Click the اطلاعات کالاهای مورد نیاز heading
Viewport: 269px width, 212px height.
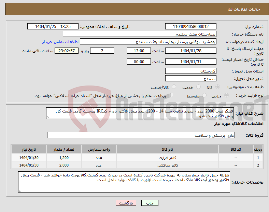click(239, 124)
